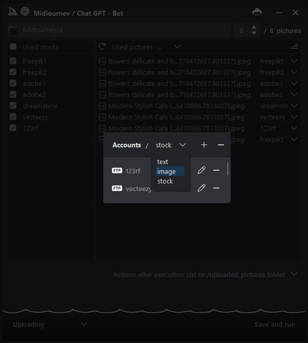Increase picture count with up arrow
The image size is (308, 343).
click(254, 27)
